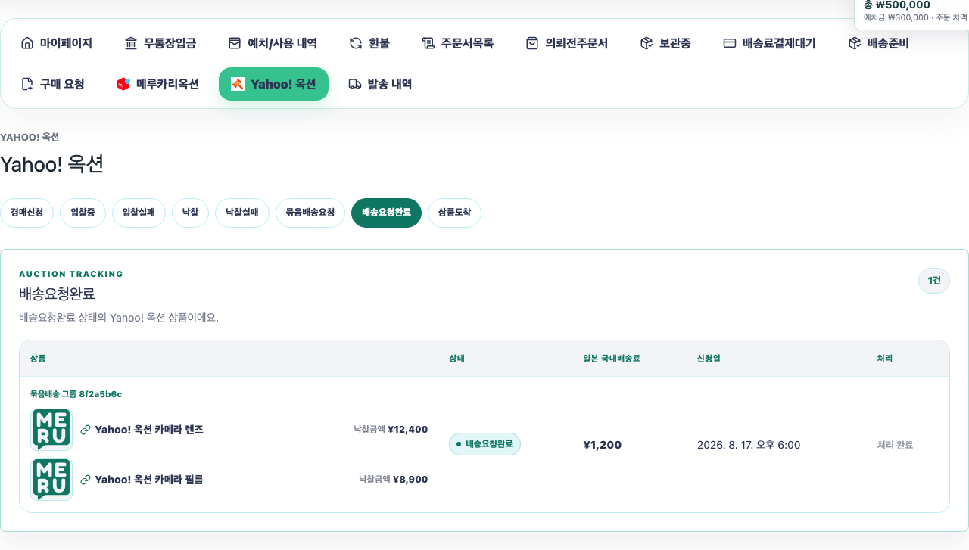The image size is (969, 550).
Task: Click the 낙찰금액 ¥8,900 value
Action: click(394, 480)
